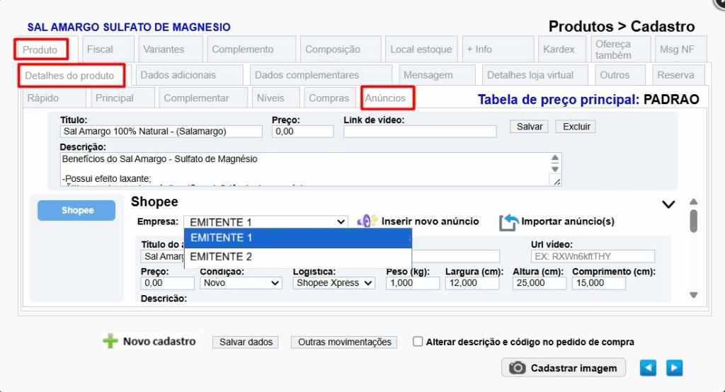Screen dimensions: 725x392
Task: Click the Importar anúncio(s) link text
Action: click(568, 221)
